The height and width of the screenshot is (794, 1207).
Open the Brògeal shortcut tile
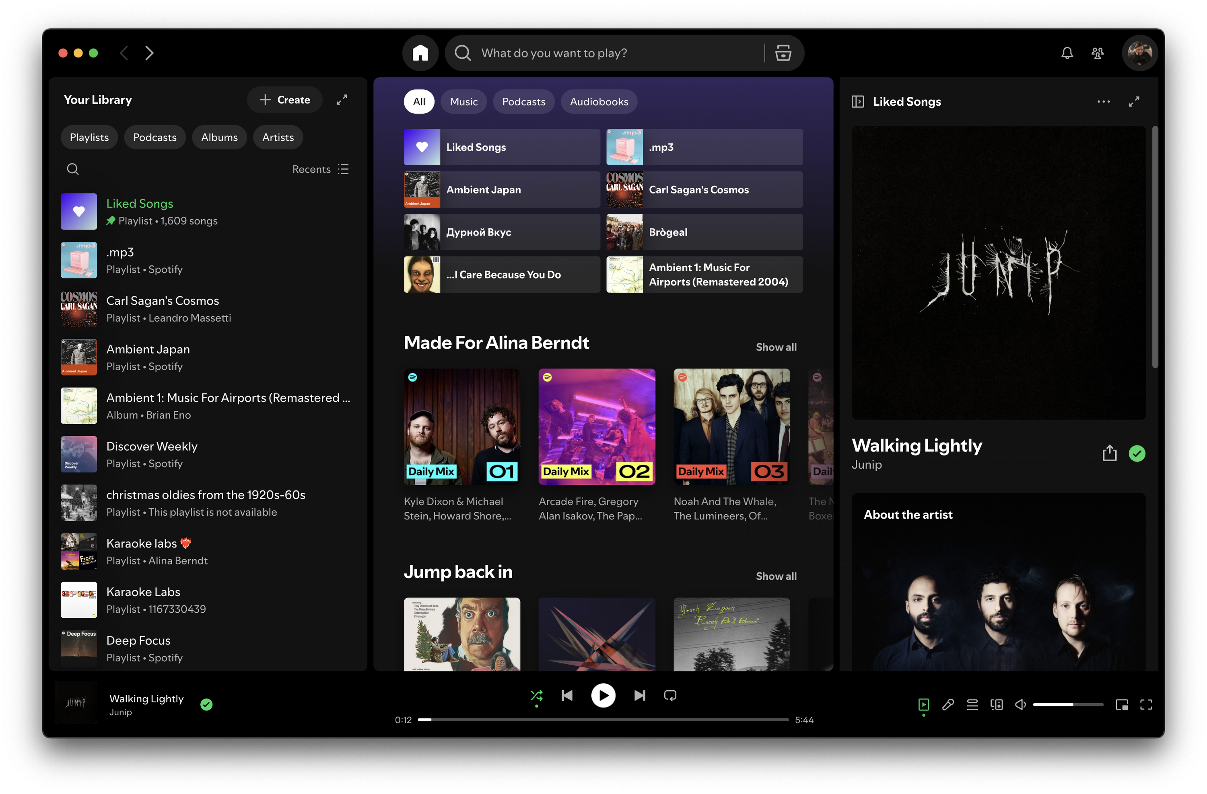(704, 232)
